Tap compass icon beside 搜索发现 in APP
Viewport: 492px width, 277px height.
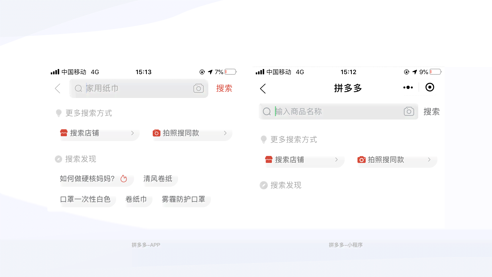(58, 159)
